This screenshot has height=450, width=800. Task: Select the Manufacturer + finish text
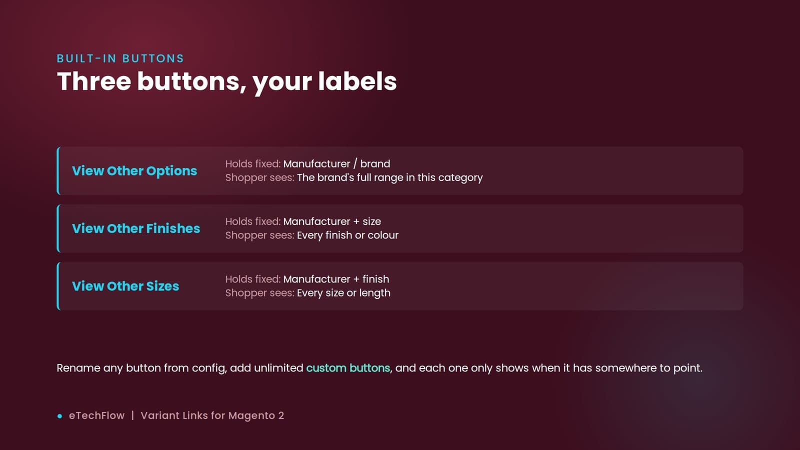pyautogui.click(x=336, y=279)
